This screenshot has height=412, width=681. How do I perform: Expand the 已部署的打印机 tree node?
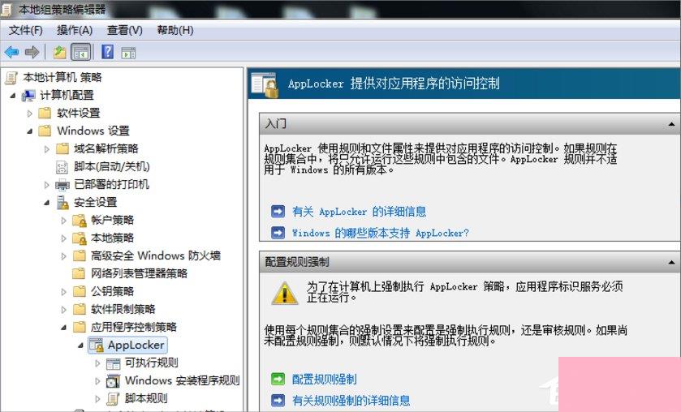[x=47, y=185]
